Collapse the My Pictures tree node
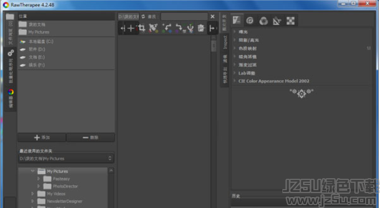This screenshot has height=208, width=380. (33, 171)
